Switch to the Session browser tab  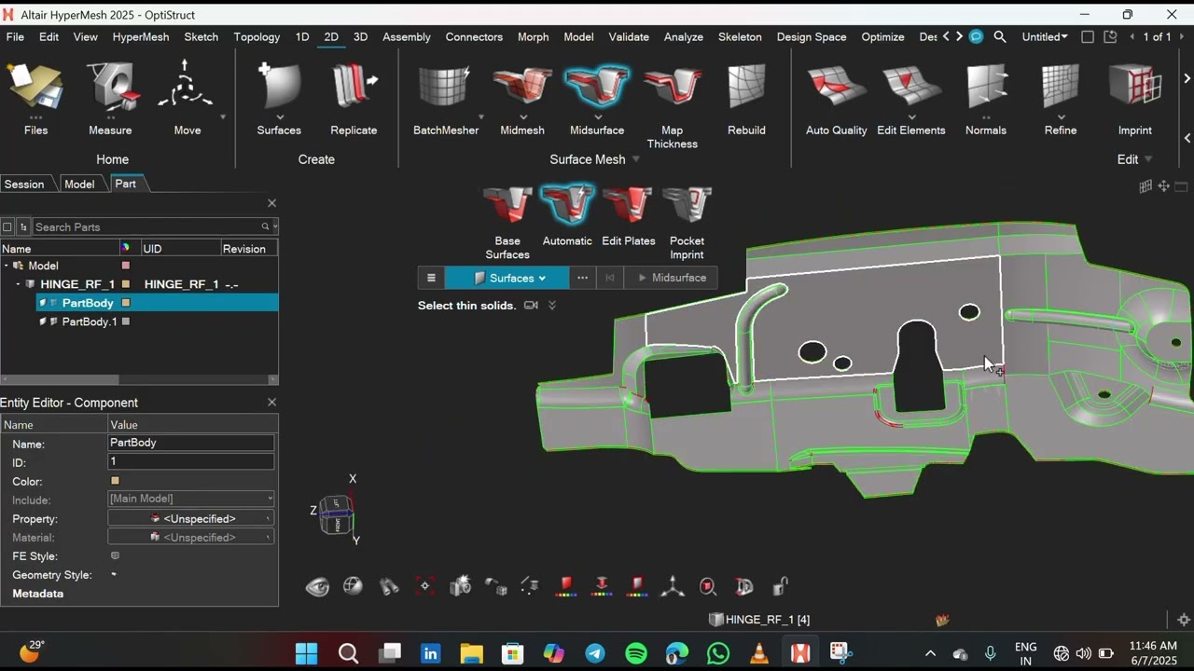click(x=24, y=184)
